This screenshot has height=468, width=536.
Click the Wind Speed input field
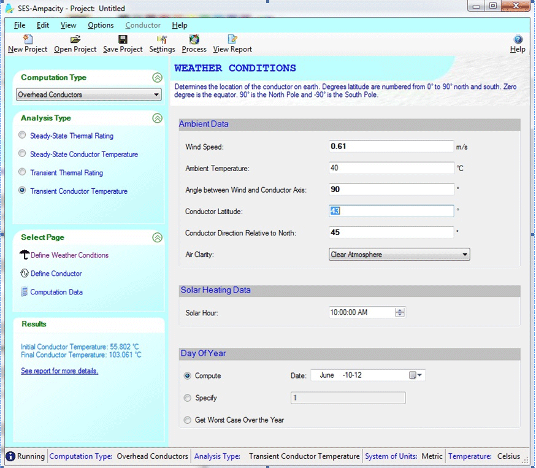(391, 147)
